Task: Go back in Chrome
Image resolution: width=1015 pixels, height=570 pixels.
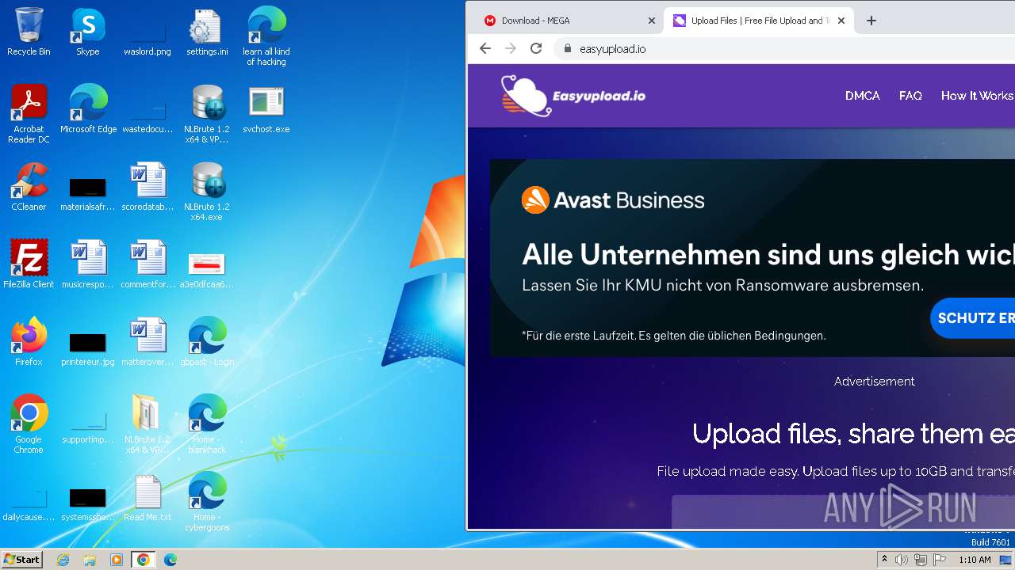Action: click(x=485, y=48)
